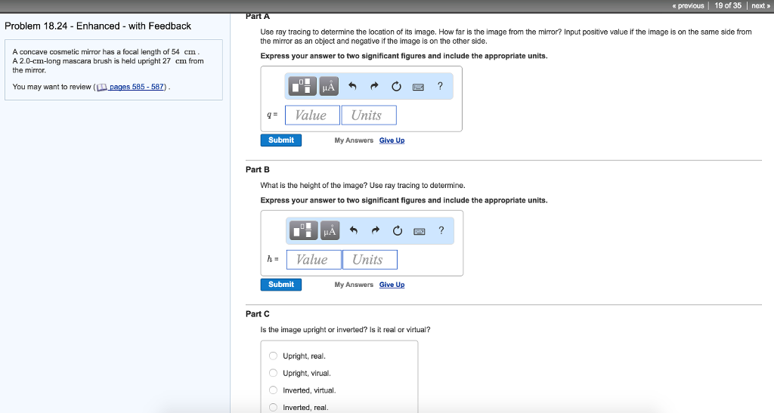Open keyboard shortcuts icon in Part B

[x=419, y=232]
